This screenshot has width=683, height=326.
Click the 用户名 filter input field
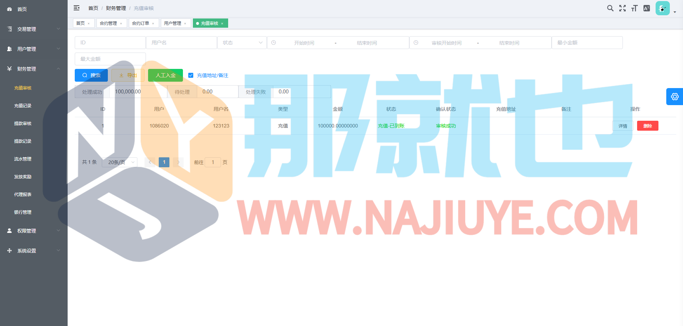point(182,43)
